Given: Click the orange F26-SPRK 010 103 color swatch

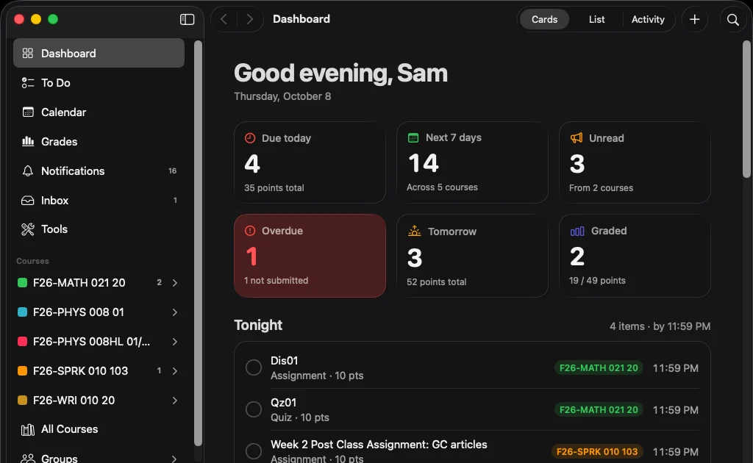Looking at the screenshot, I should 22,371.
